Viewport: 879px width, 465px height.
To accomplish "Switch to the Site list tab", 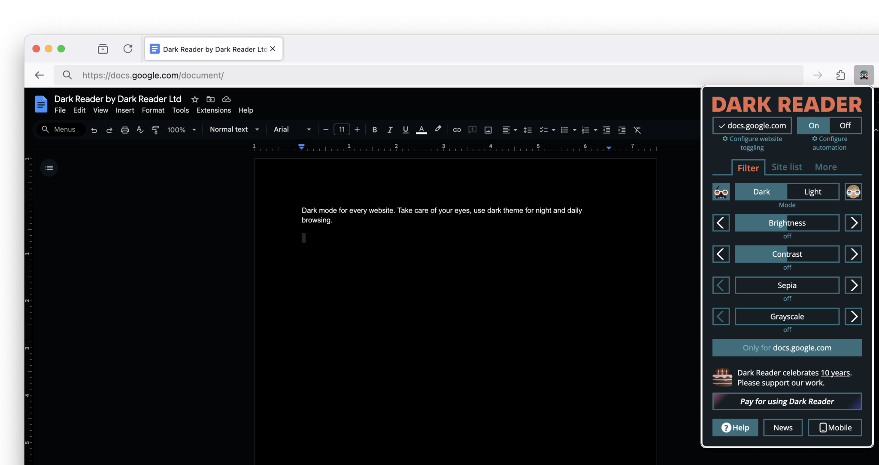I will [787, 167].
